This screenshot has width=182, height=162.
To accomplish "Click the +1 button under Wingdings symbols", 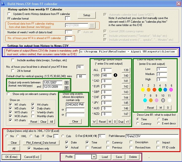I will 127,122.
